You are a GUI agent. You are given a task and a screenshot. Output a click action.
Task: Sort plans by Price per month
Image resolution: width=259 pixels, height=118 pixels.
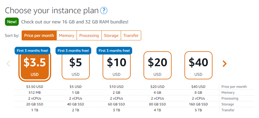tap(39, 35)
